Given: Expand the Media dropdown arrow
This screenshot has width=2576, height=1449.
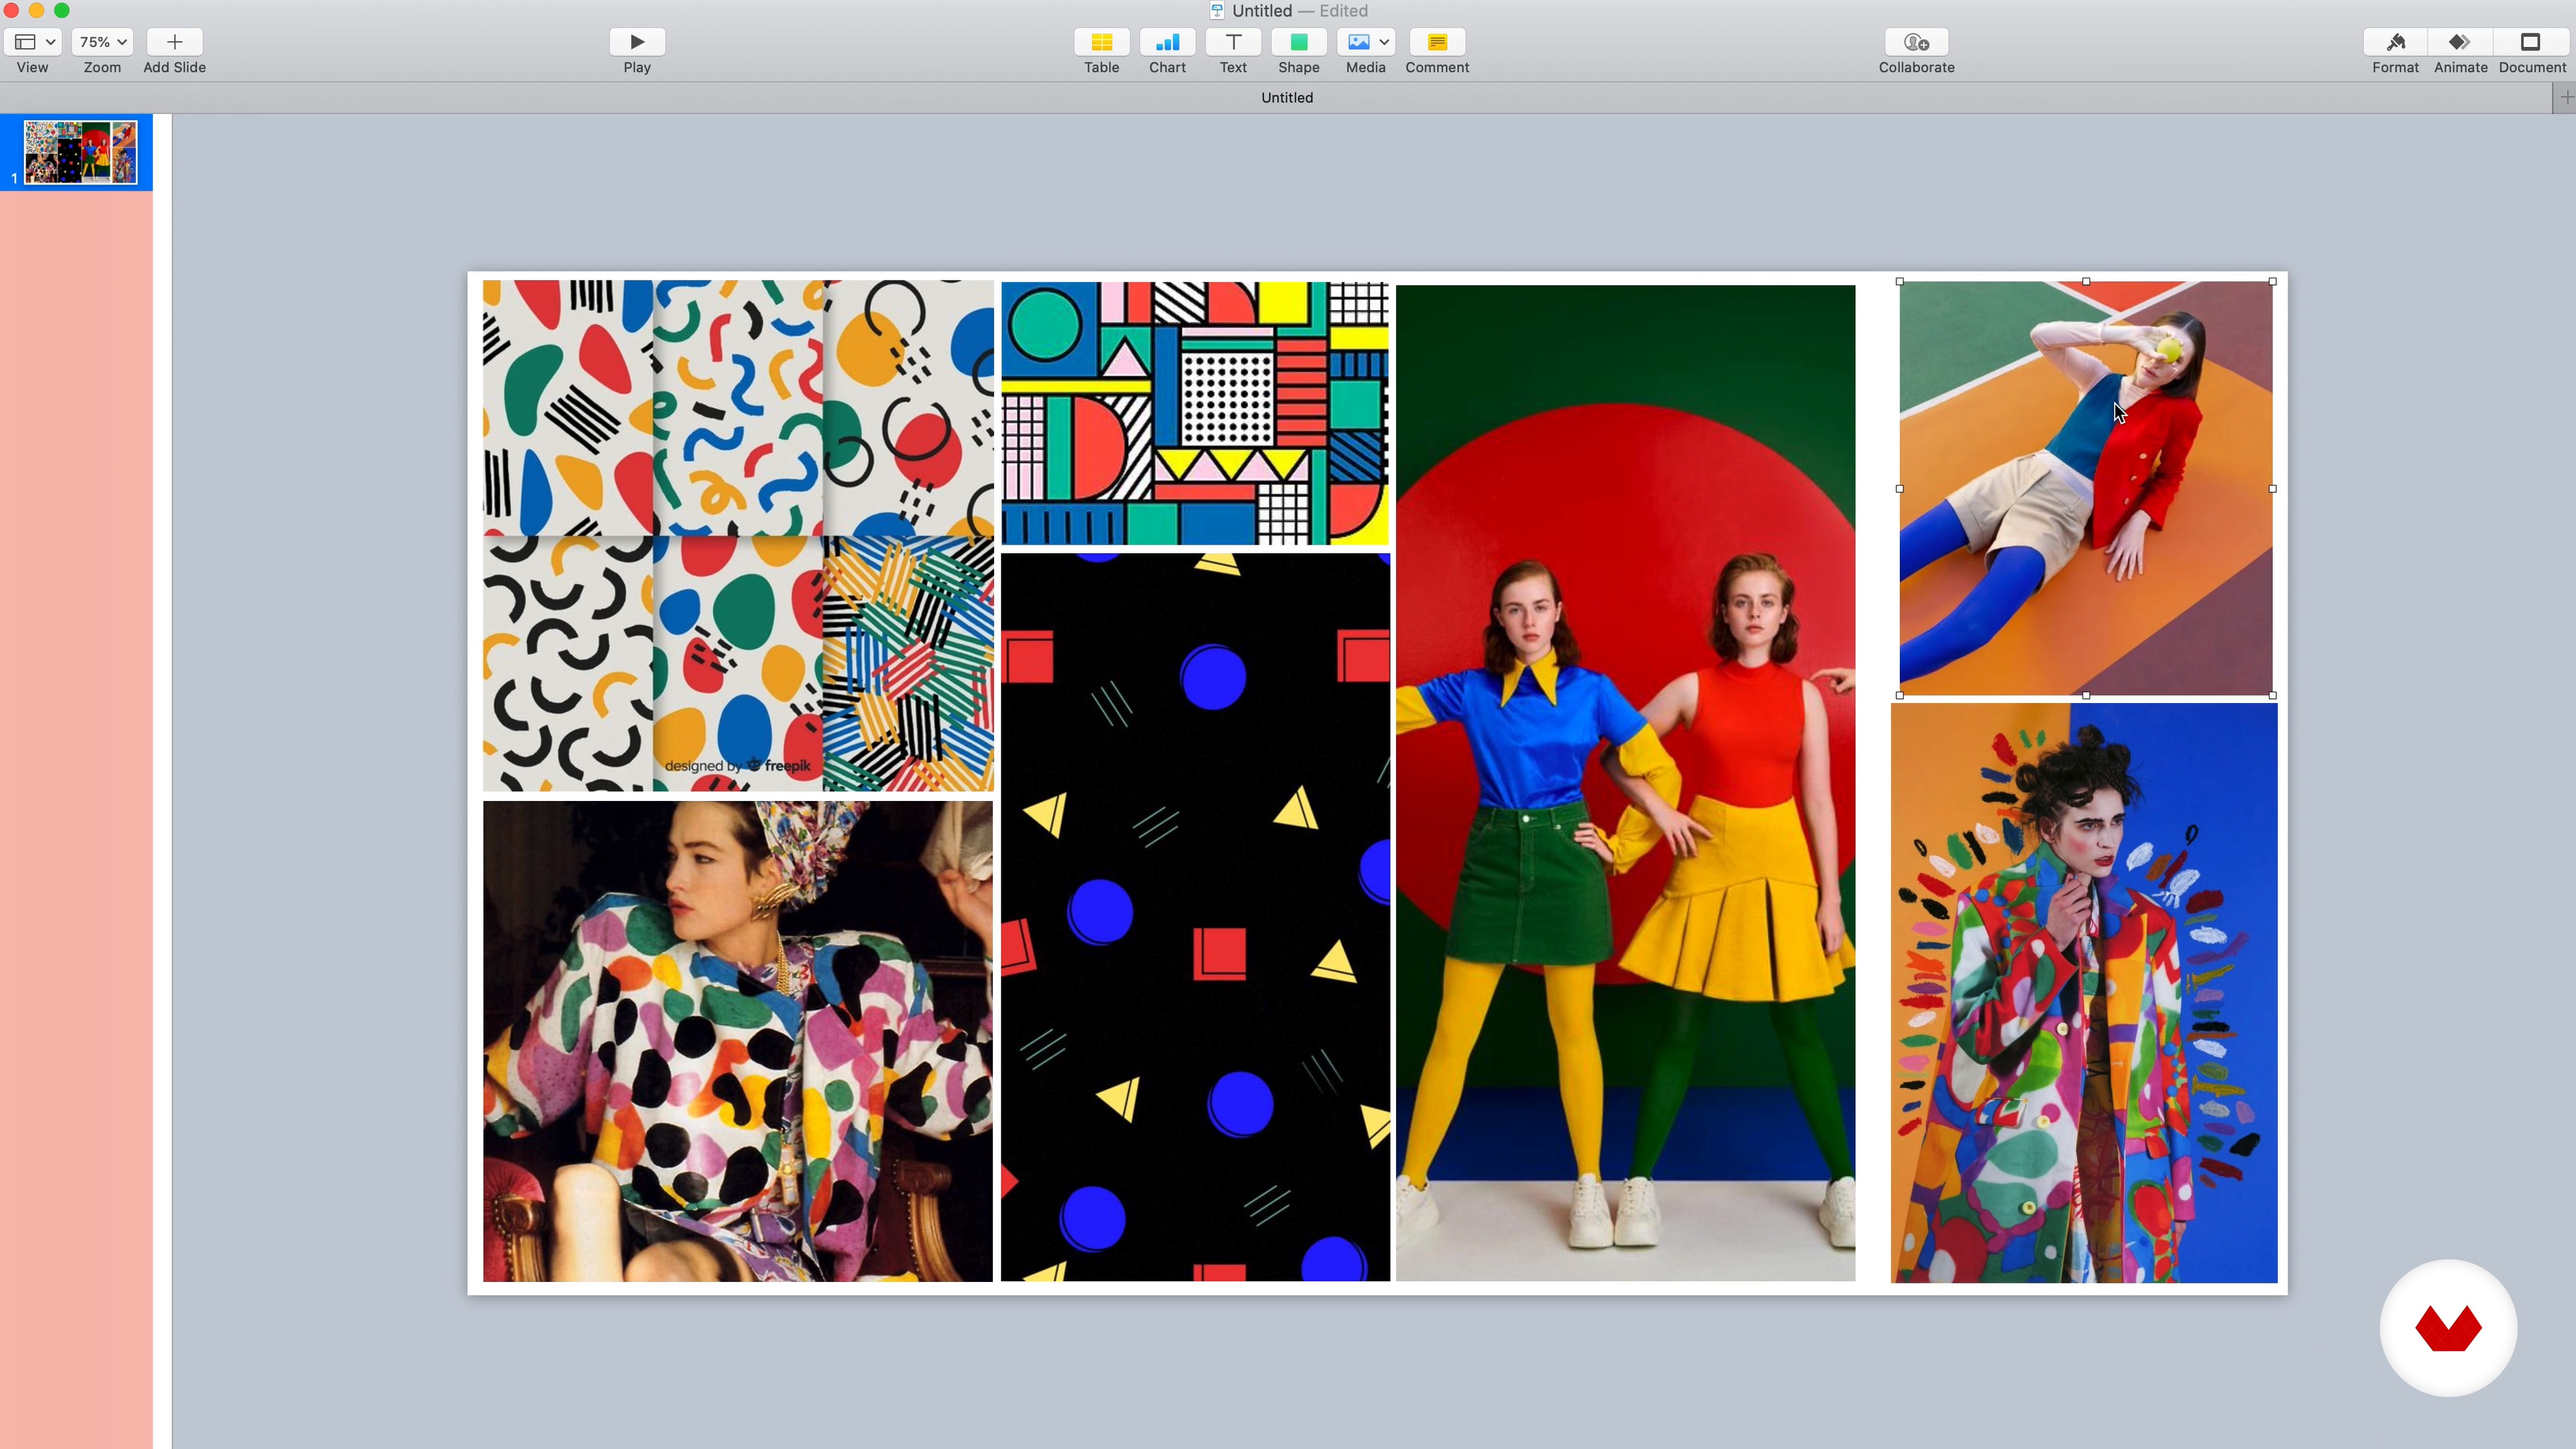Looking at the screenshot, I should (x=1384, y=42).
